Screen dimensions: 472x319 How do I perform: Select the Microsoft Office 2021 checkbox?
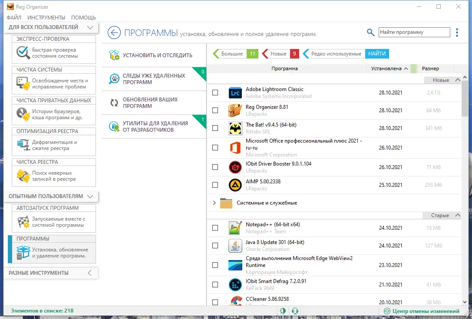click(215, 147)
